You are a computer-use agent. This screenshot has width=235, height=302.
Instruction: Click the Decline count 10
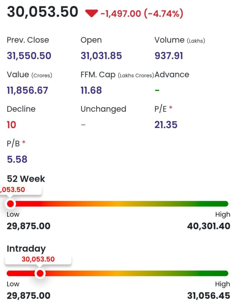[11, 125]
